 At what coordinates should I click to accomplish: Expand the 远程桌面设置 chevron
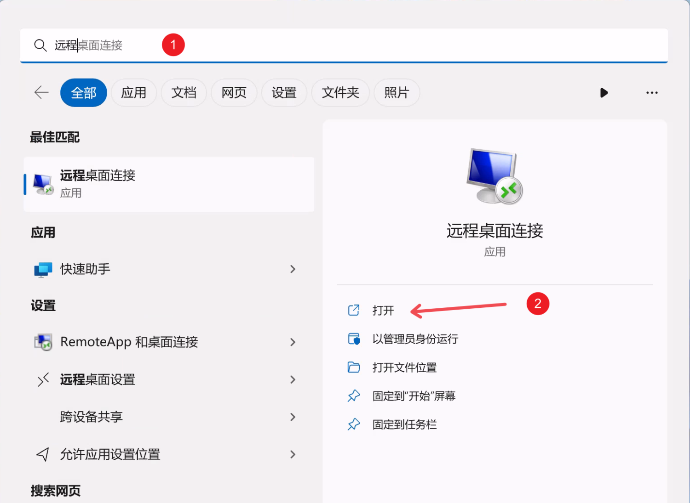pyautogui.click(x=293, y=379)
